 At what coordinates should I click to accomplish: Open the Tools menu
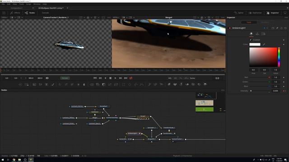(x=21, y=4)
